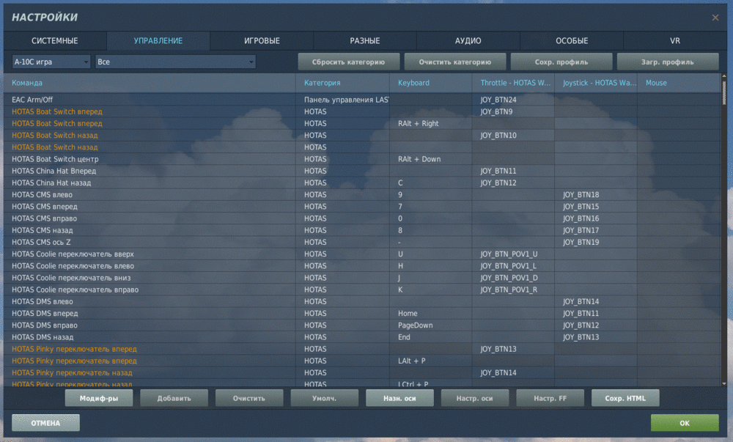
Task: Confirm settings with the green OK button
Action: click(685, 423)
